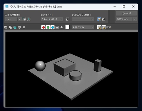Click the CPU label in the toolbar
This screenshot has height=111, width=142.
109,27
